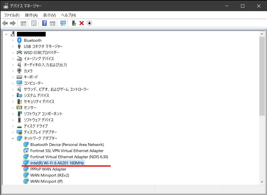Click the red X uninstall device icon
Screen dimensions: 267x195
coord(82,23)
